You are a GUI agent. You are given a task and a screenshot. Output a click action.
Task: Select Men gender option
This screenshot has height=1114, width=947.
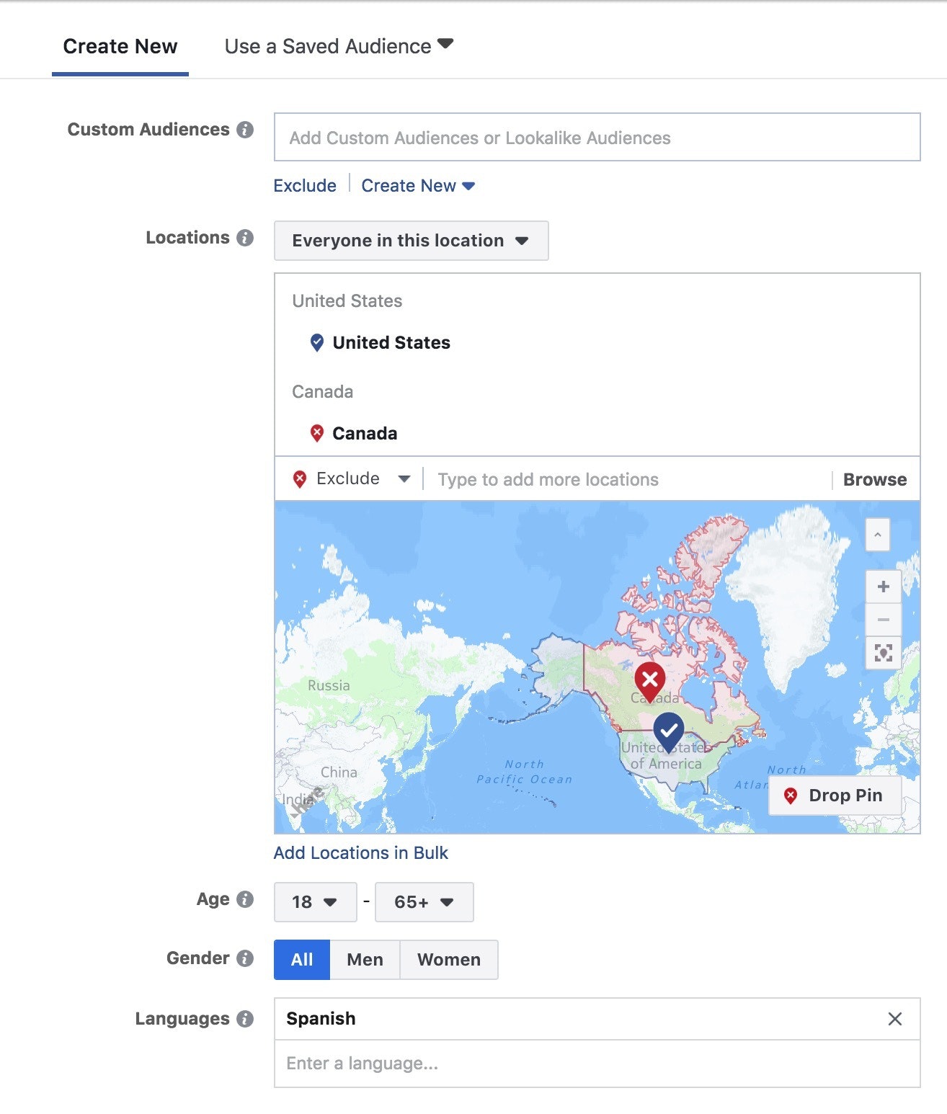click(365, 960)
